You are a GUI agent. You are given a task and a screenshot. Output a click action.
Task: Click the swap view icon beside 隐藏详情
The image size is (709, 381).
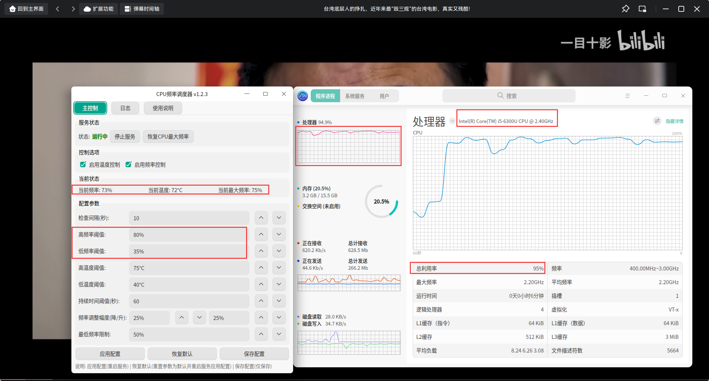(x=657, y=121)
